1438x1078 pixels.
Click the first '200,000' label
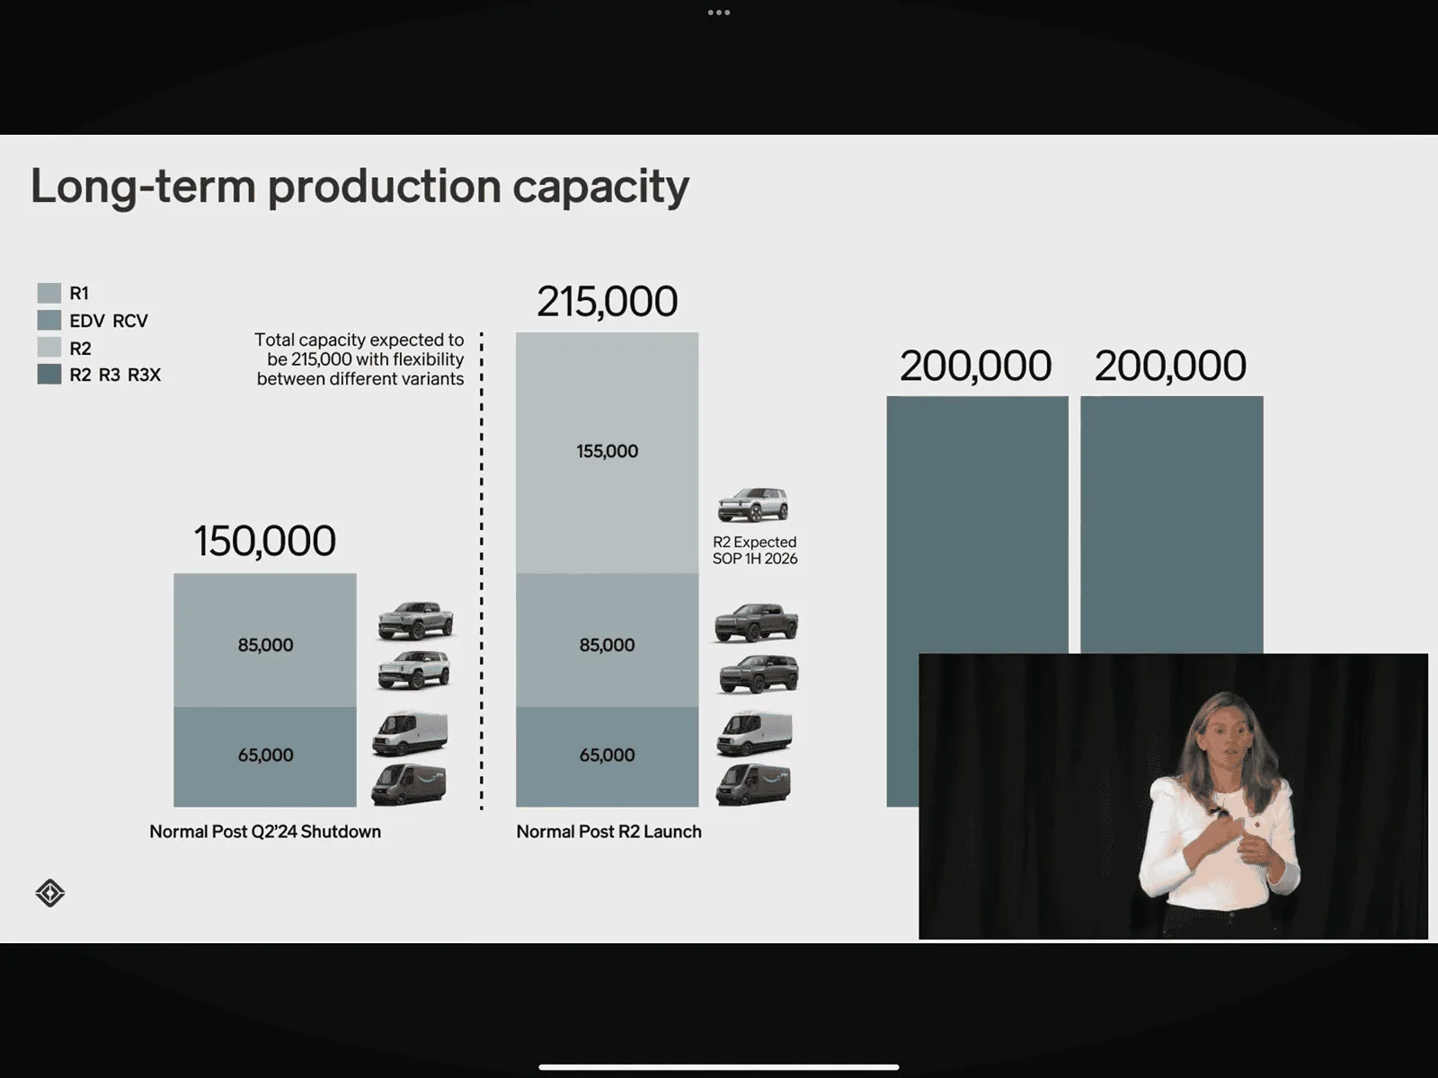976,366
